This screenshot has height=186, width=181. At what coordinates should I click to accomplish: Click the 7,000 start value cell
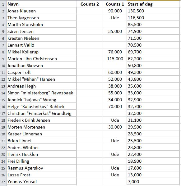153,182
